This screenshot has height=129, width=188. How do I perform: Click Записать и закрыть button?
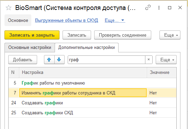click(32, 35)
